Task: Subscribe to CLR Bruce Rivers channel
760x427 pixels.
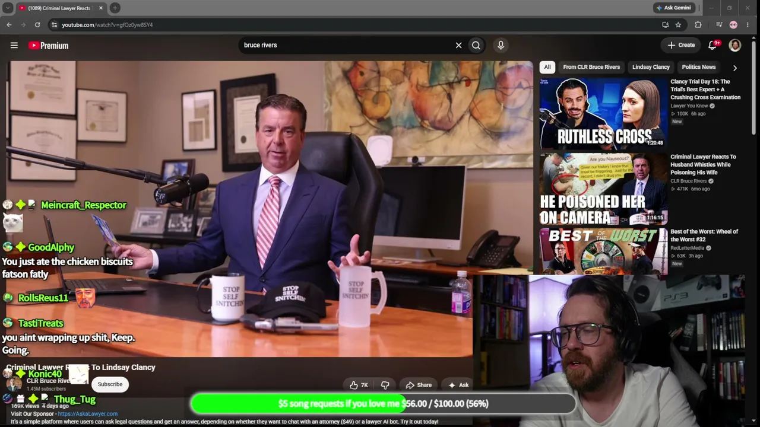Action: (110, 384)
